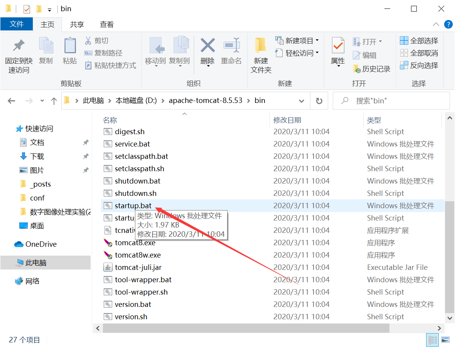The image size is (455, 347).
Task: Open Properties (属性) from the ribbon
Action: (x=338, y=51)
